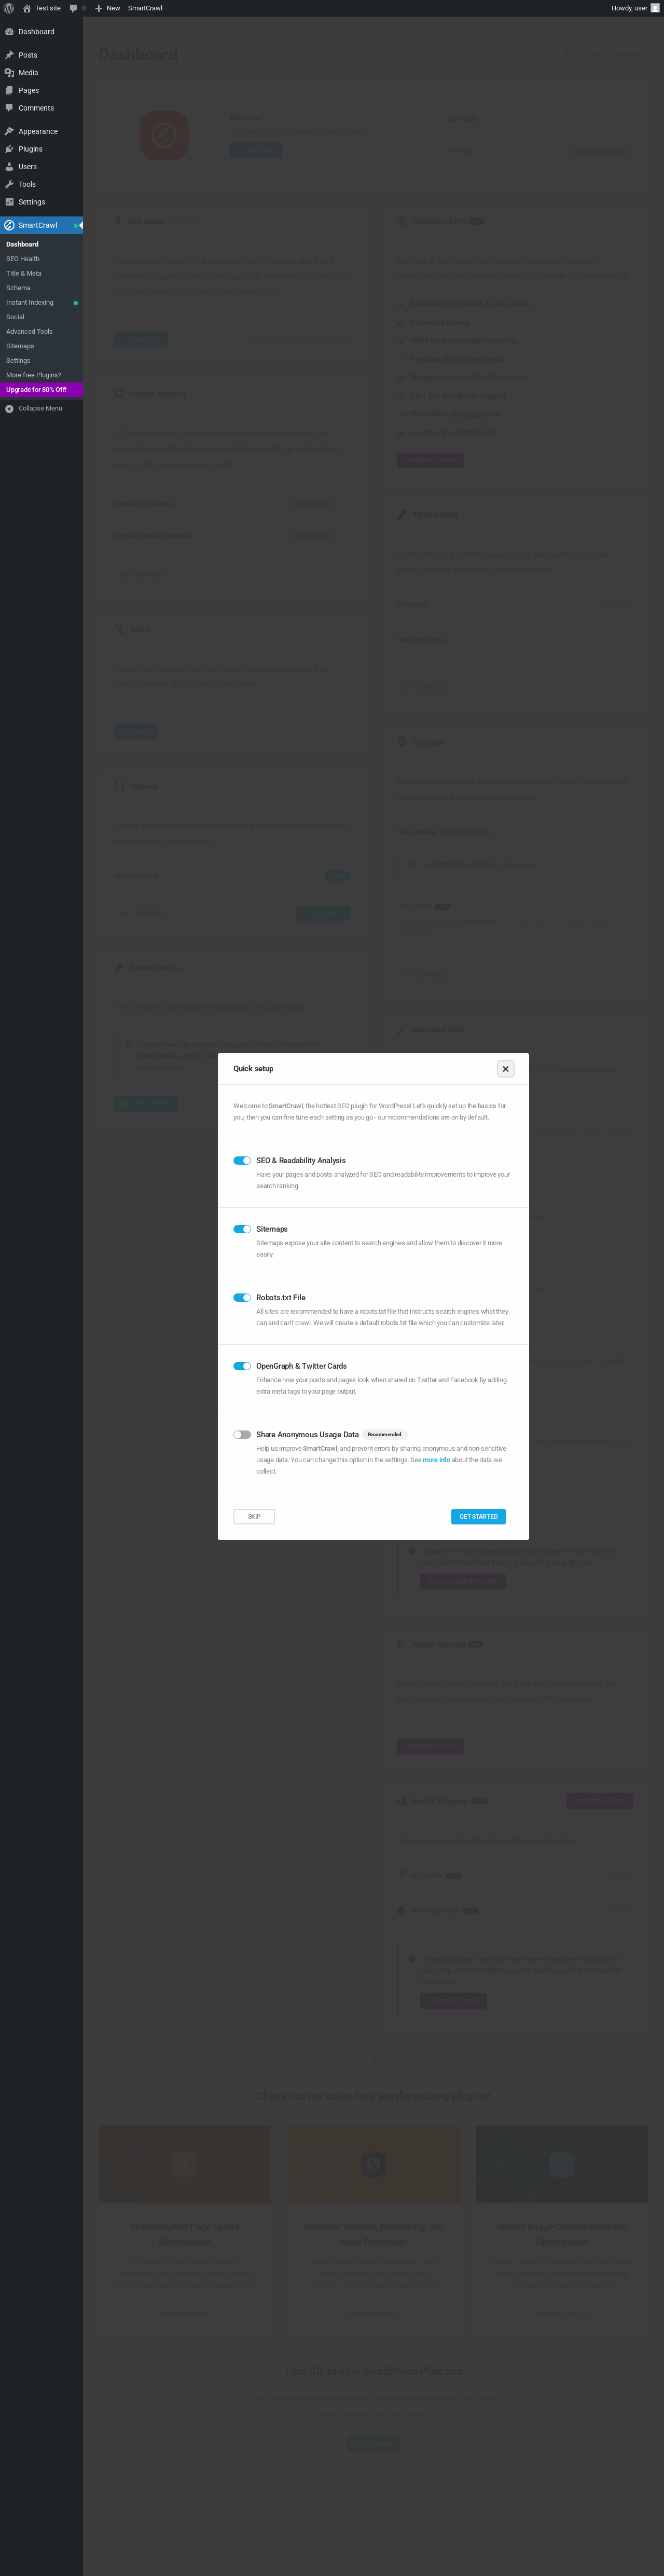Open Tools wrench icon in sidebar
Image resolution: width=664 pixels, height=2576 pixels.
click(9, 184)
